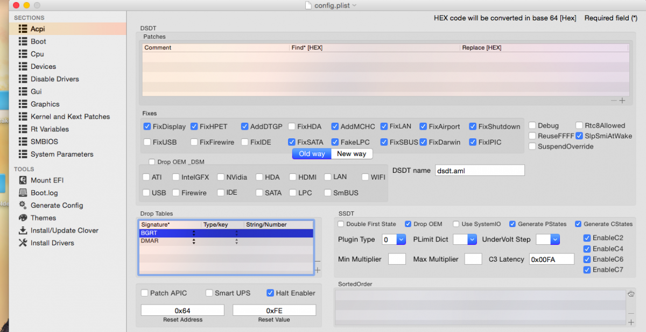This screenshot has height=332, width=646.
Task: Click the DSDT name input field
Action: tap(479, 170)
